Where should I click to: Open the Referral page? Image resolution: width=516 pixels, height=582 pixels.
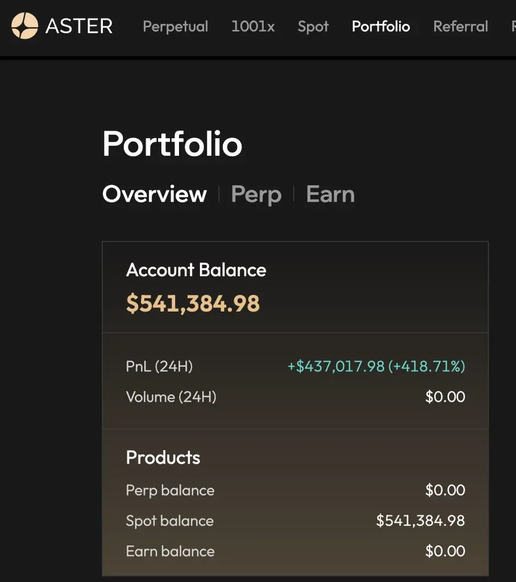[x=461, y=26]
